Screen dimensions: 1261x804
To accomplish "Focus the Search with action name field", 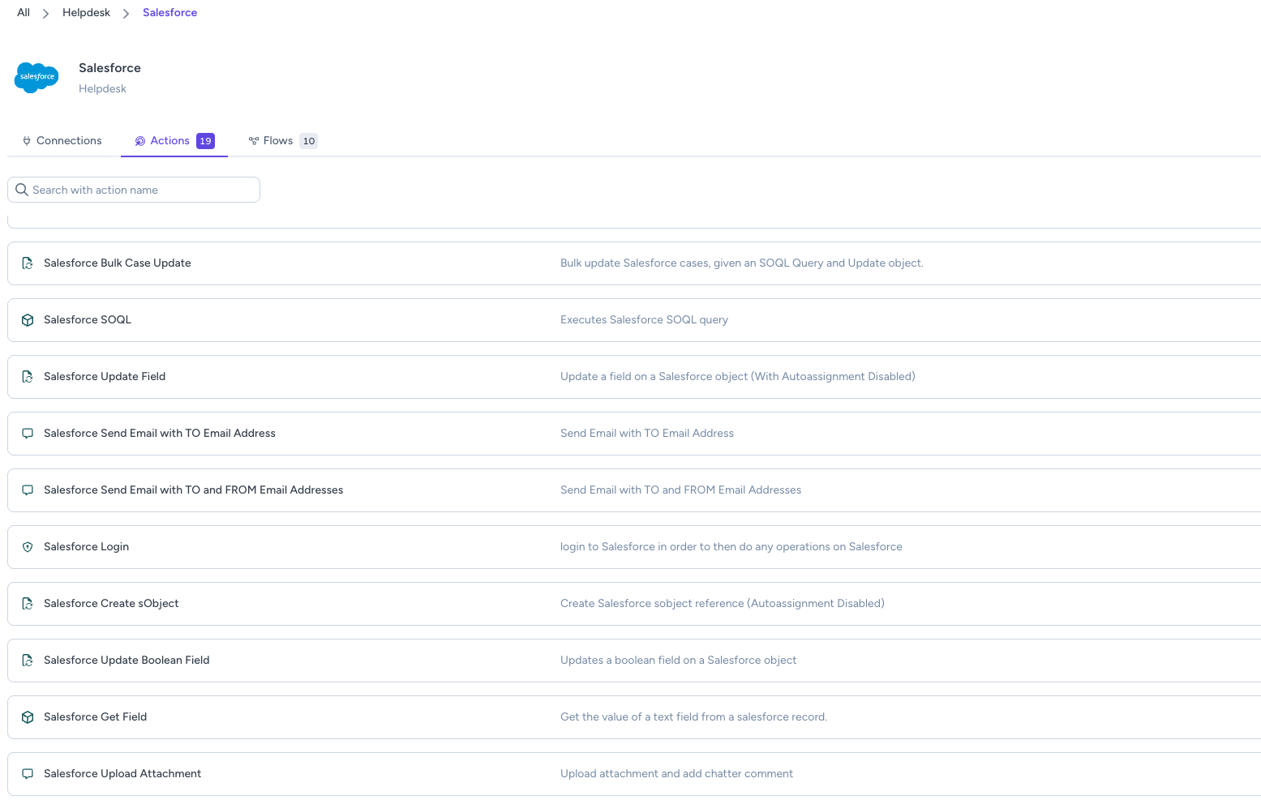I will tap(134, 190).
